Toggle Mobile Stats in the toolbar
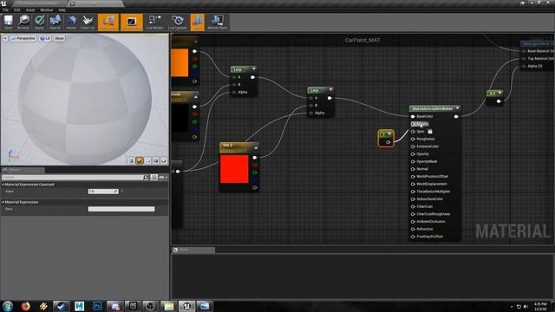This screenshot has height=312, width=555. (218, 22)
